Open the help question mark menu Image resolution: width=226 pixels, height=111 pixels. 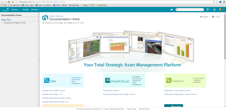click(208, 10)
